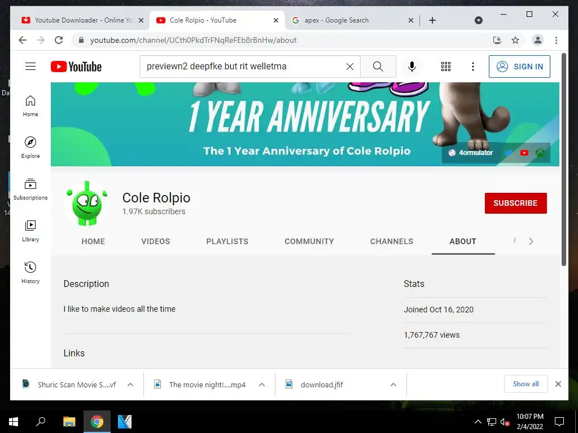Open Windows taskbar search

[x=41, y=422]
